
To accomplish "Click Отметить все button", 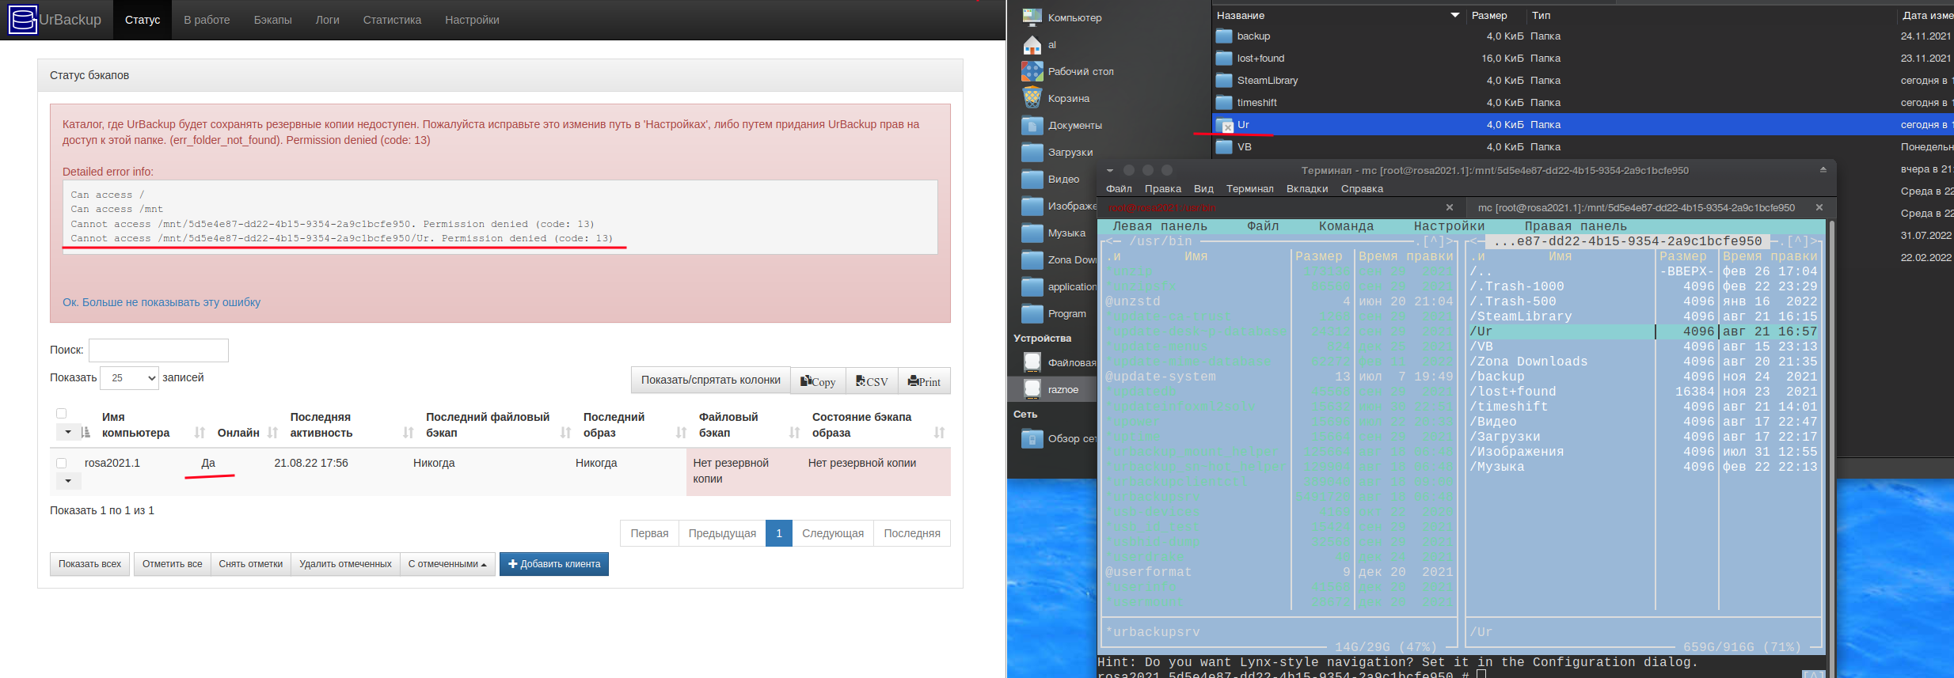I will (172, 564).
